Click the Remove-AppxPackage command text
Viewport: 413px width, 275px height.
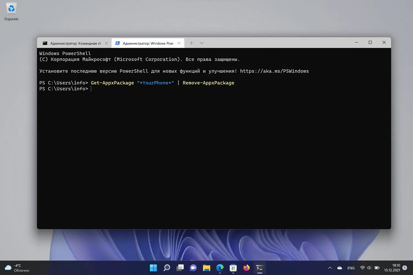click(208, 83)
